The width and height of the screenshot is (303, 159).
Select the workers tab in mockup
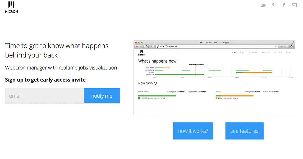pos(266,52)
